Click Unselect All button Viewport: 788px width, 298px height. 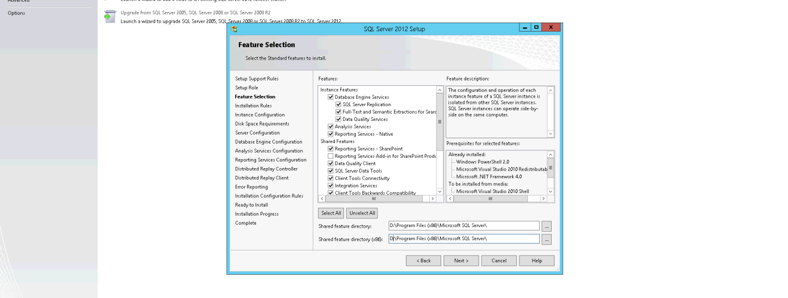point(362,213)
